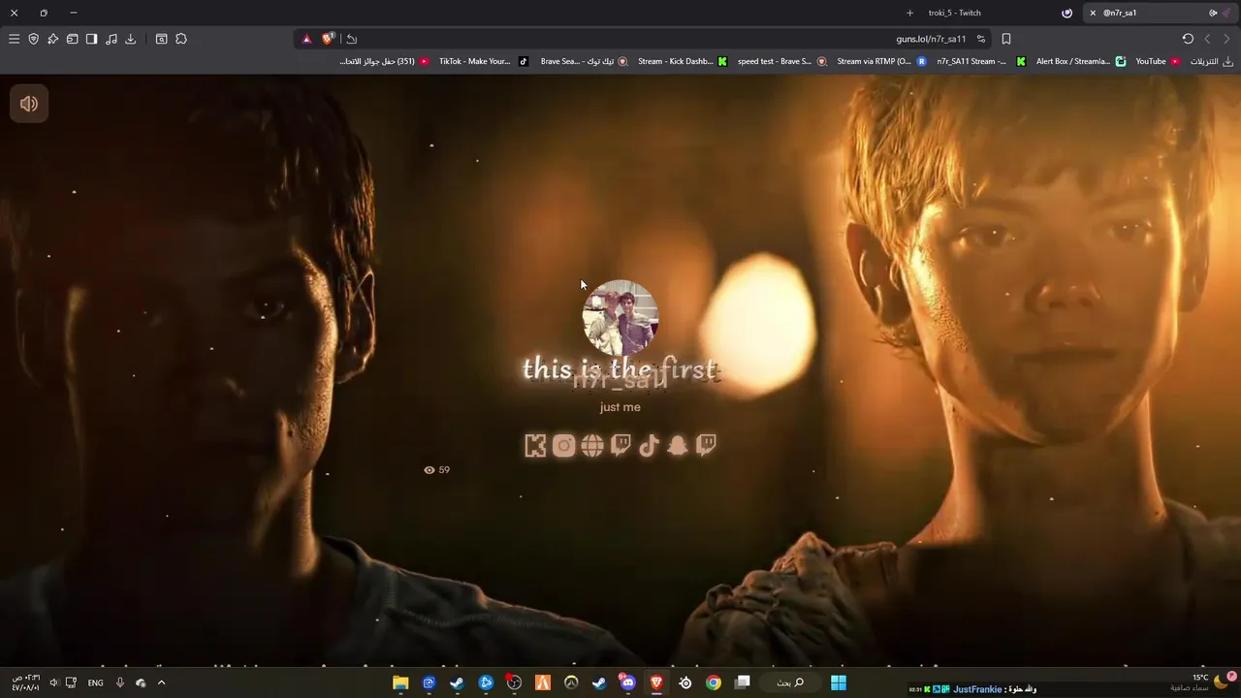Click the tab search icon
The width and height of the screenshot is (1241, 698).
[161, 39]
